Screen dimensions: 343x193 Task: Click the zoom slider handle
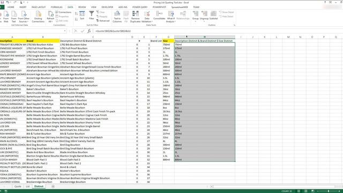click(x=329, y=191)
